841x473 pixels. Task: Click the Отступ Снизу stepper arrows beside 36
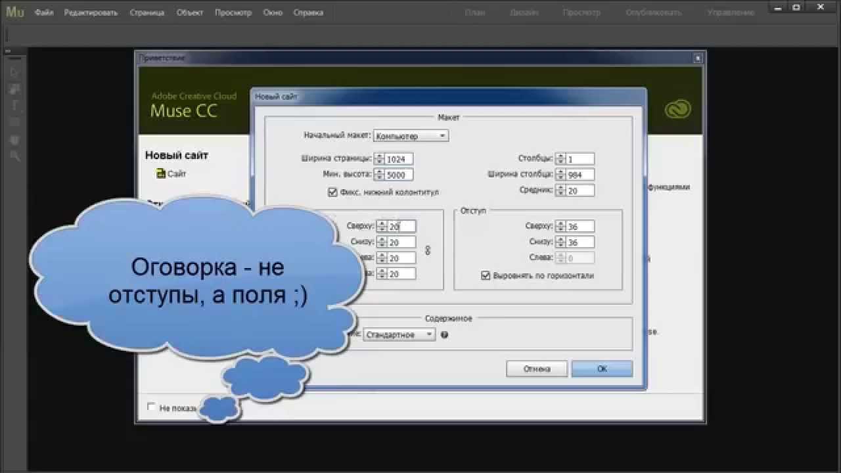[x=560, y=242]
